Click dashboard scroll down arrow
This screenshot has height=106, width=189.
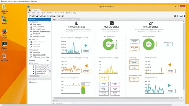[183, 96]
